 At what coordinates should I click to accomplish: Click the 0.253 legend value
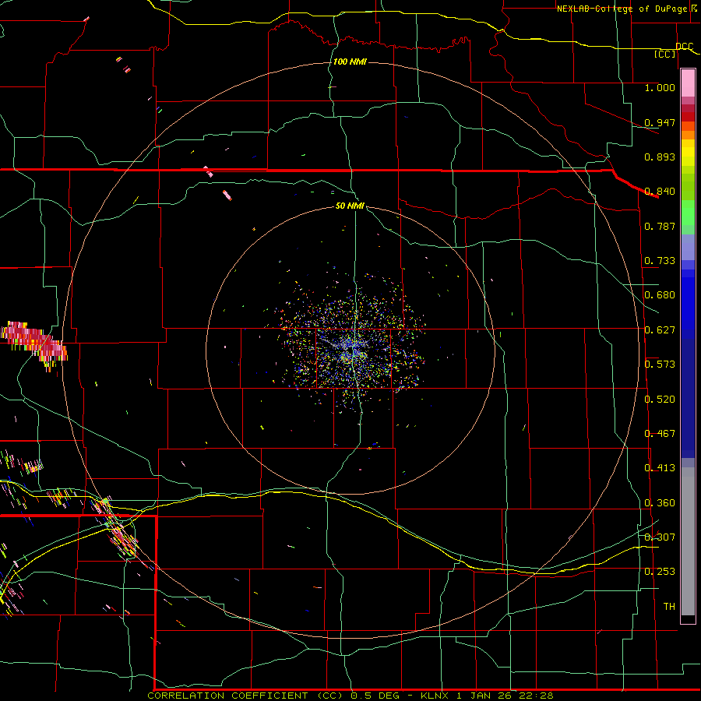[x=660, y=572]
